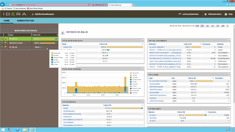Click the tall 10:56 bar in trending chart
This screenshot has height=132, width=235.
pos(125,85)
